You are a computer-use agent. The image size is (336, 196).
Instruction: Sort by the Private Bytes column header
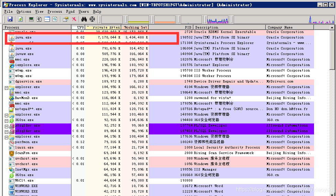click(103, 27)
